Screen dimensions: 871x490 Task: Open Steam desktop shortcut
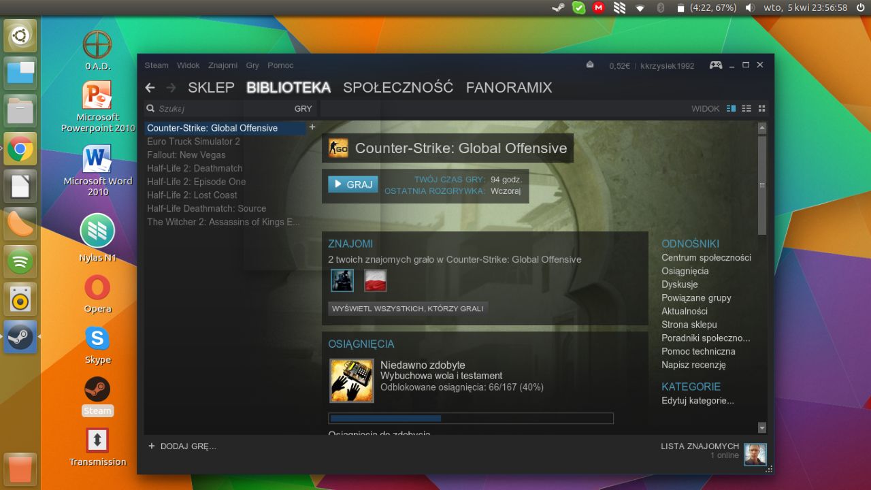tap(97, 396)
